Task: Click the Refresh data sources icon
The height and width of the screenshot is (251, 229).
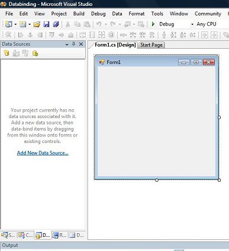Action: 36,53
